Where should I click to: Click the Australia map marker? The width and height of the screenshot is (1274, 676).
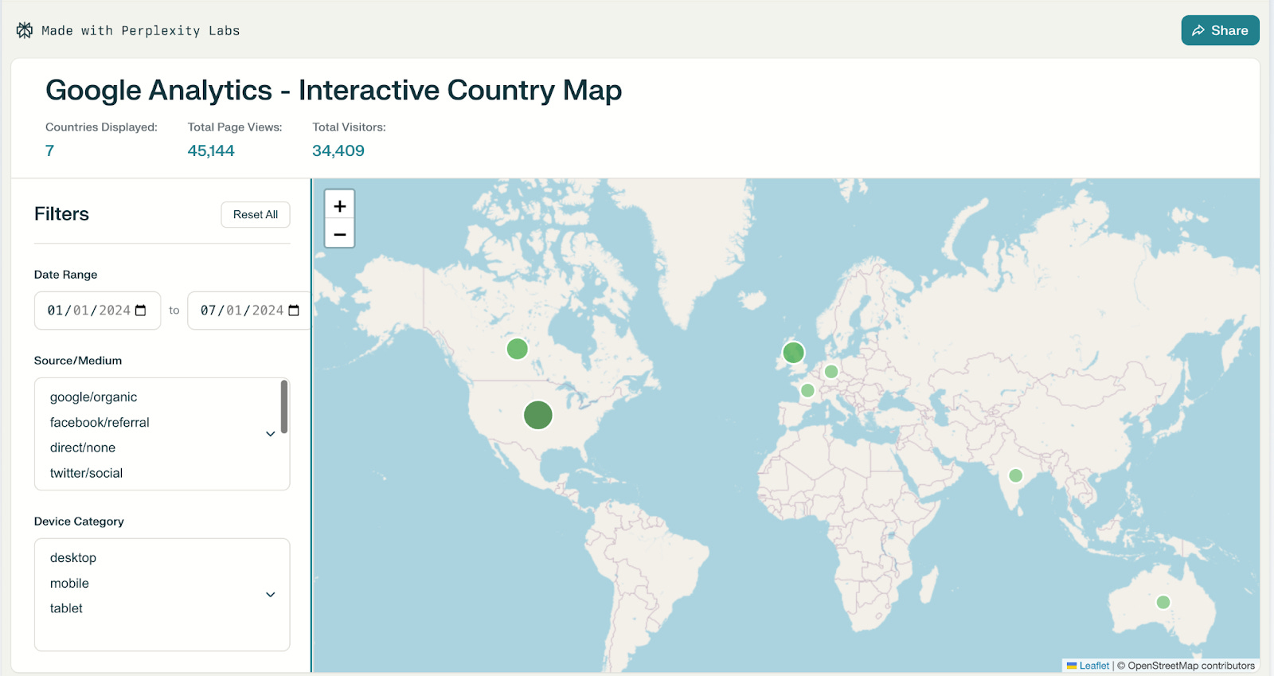coord(1163,602)
